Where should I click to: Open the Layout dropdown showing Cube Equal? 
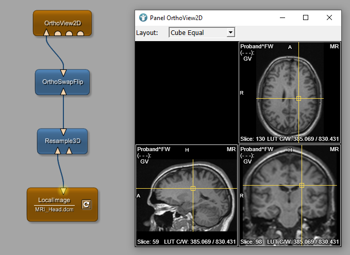pyautogui.click(x=202, y=32)
